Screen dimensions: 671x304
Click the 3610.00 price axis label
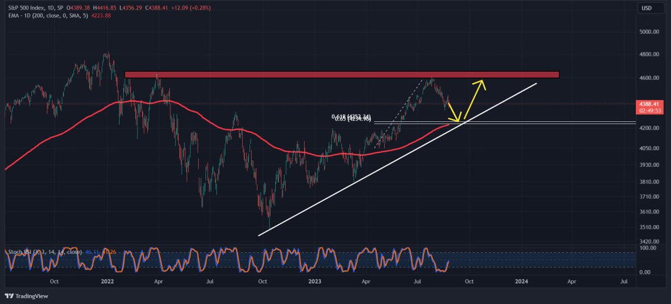click(650, 211)
